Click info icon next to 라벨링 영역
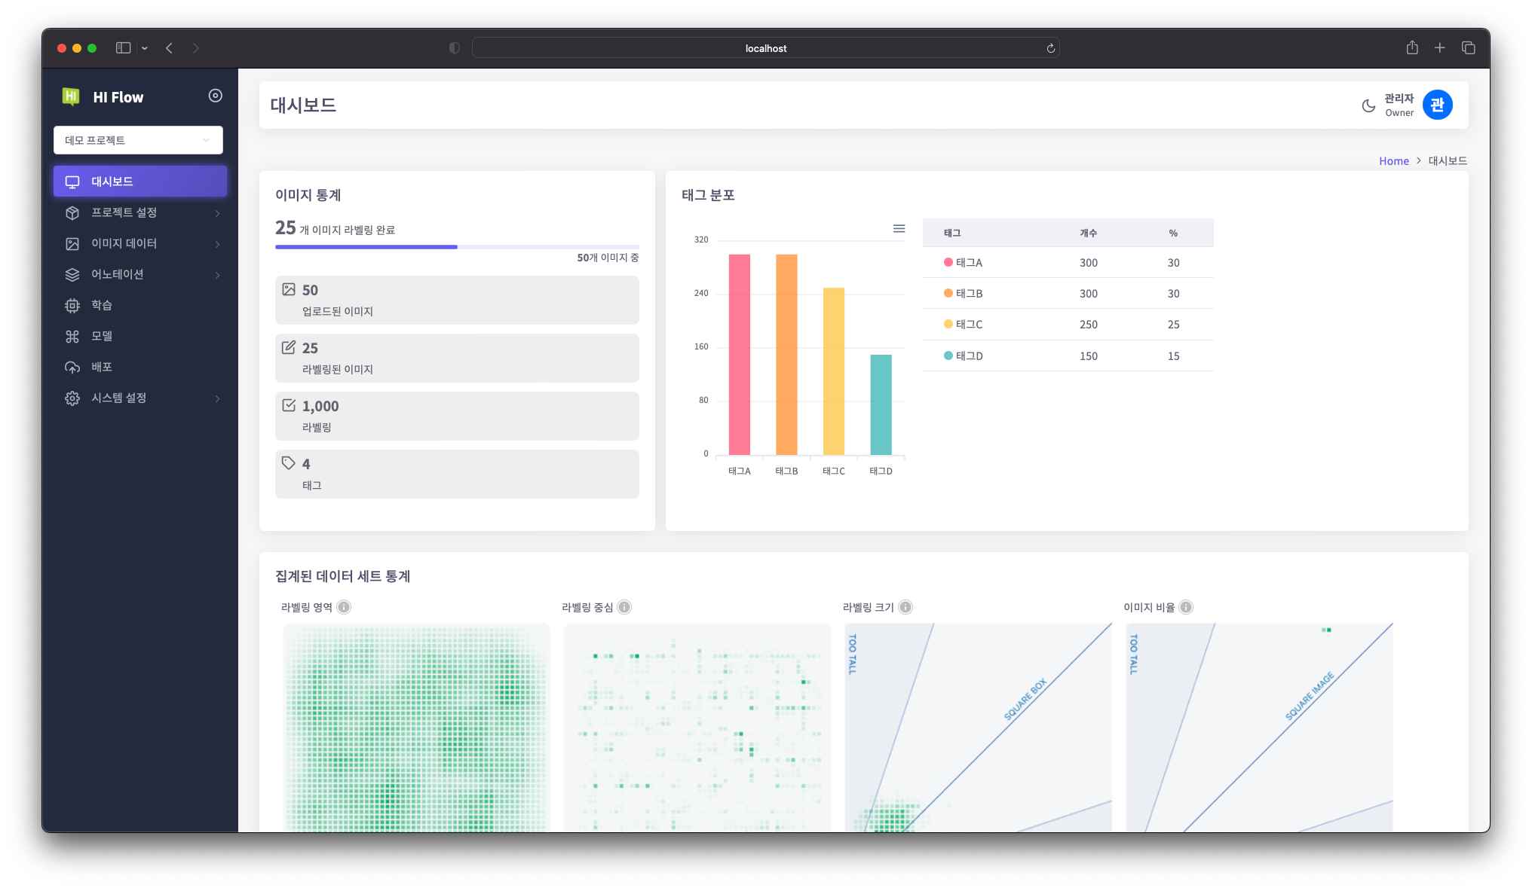 [x=344, y=607]
